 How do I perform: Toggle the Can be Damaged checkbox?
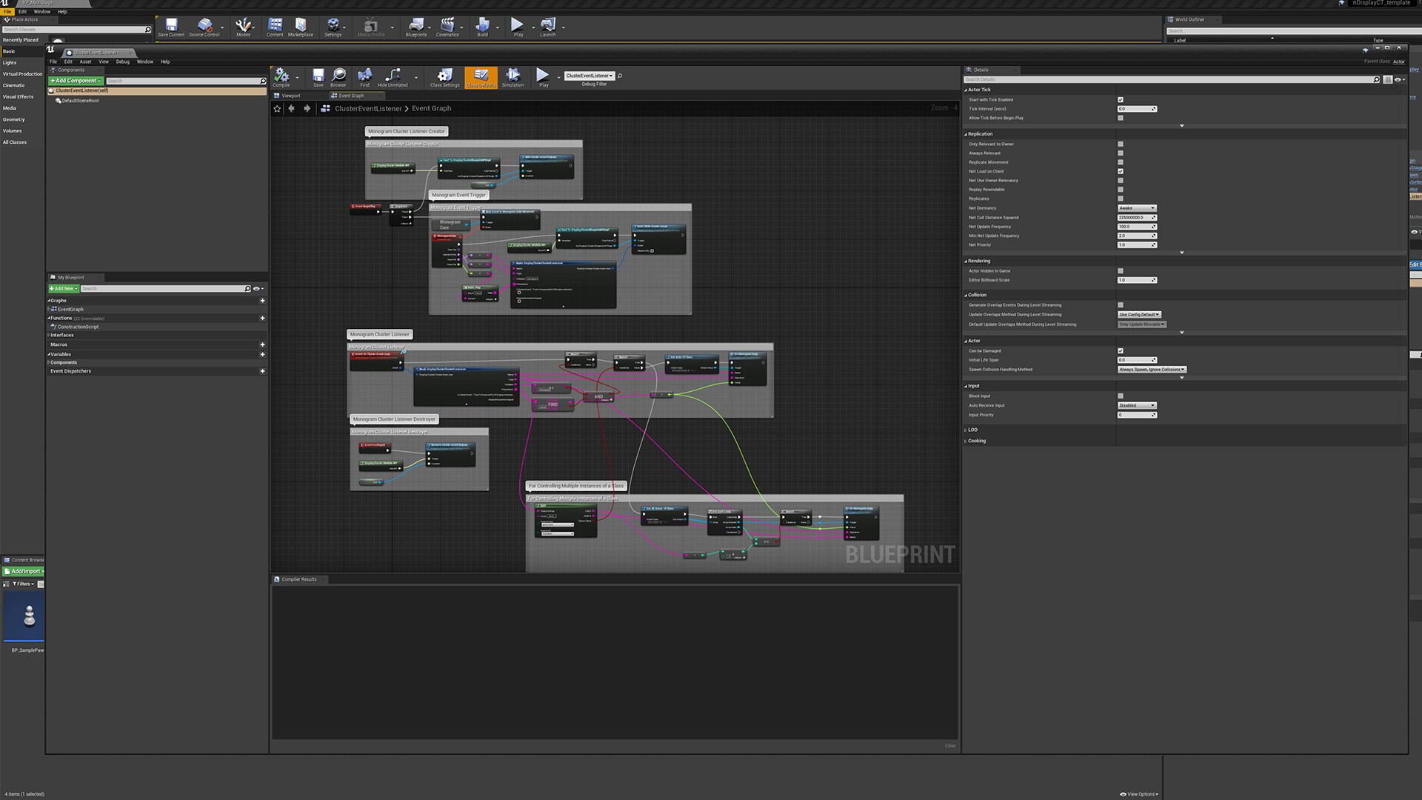pyautogui.click(x=1120, y=351)
